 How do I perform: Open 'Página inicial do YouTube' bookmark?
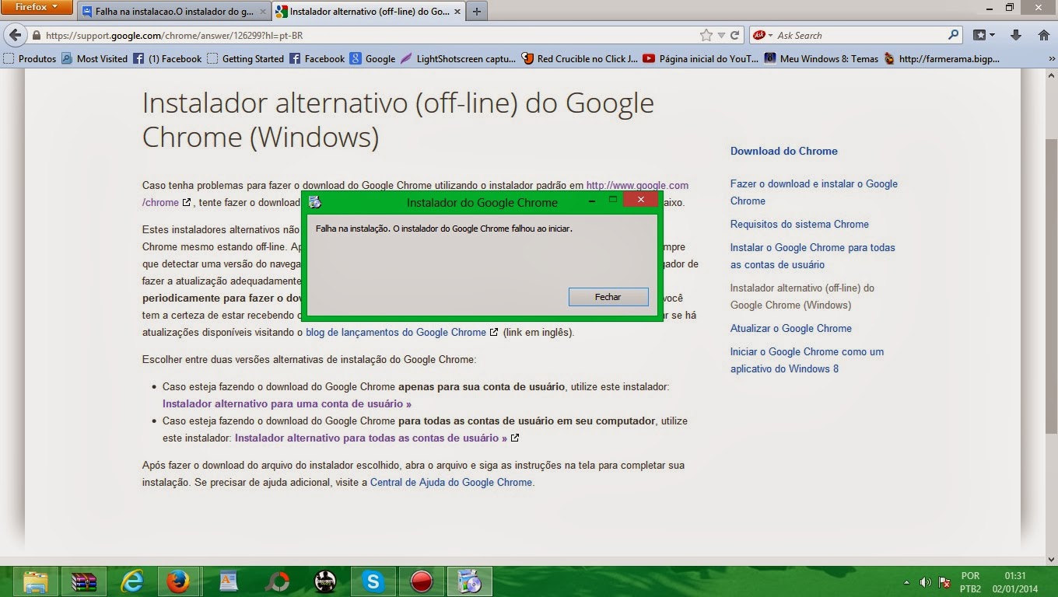tap(701, 58)
